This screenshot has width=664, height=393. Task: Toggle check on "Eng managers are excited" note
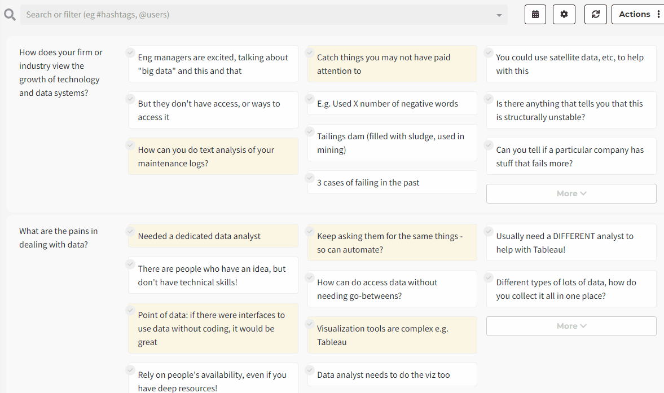click(x=130, y=52)
